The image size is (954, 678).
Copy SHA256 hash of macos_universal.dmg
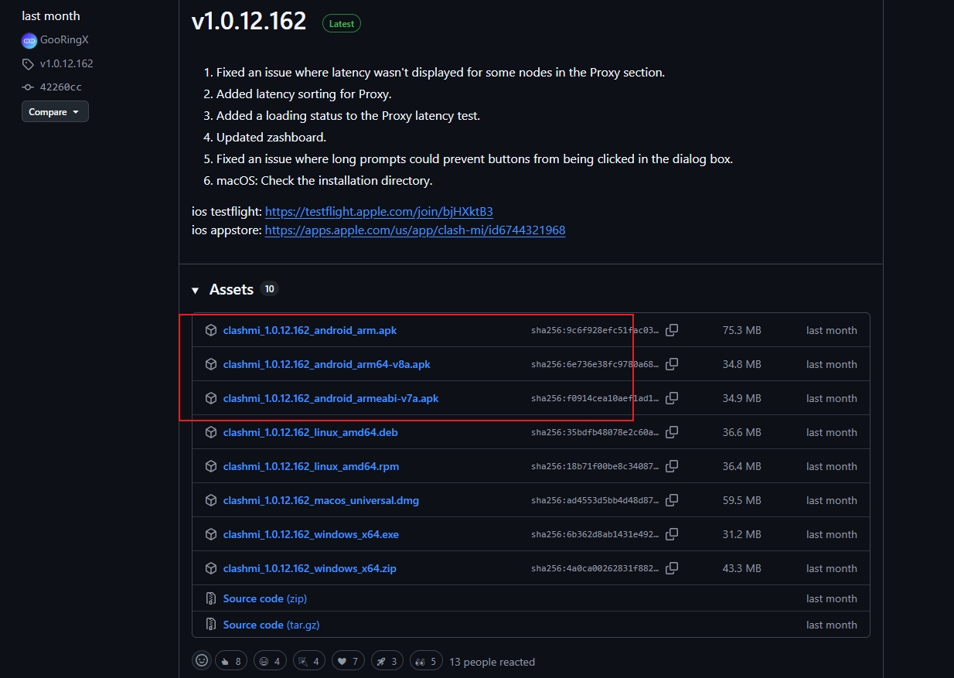click(x=672, y=500)
